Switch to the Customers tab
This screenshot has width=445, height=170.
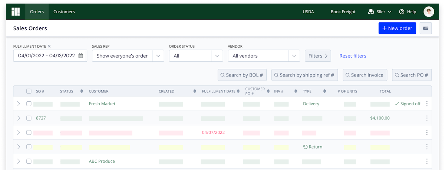point(64,12)
